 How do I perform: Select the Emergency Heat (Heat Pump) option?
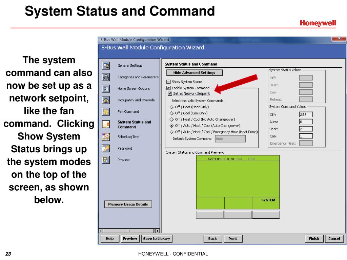coord(171,132)
